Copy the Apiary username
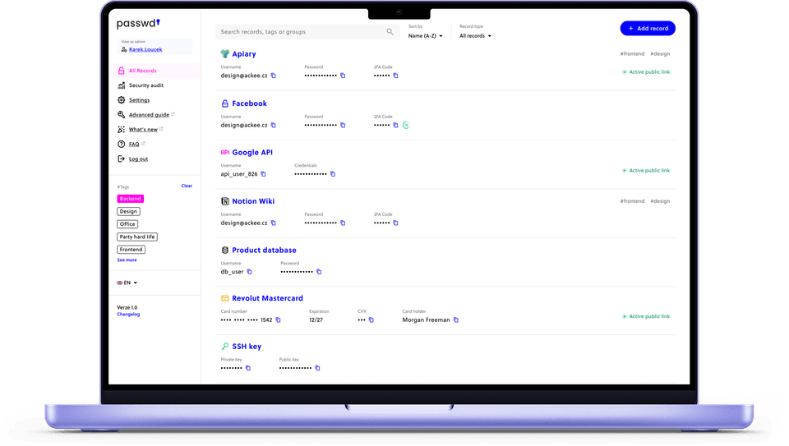This screenshot has width=789, height=446. click(274, 76)
